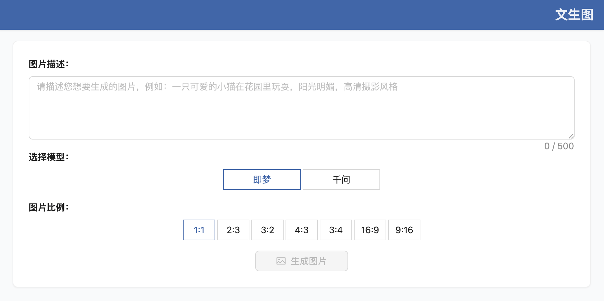This screenshot has width=604, height=301.
Task: Click the image icon on generate button
Action: [281, 261]
